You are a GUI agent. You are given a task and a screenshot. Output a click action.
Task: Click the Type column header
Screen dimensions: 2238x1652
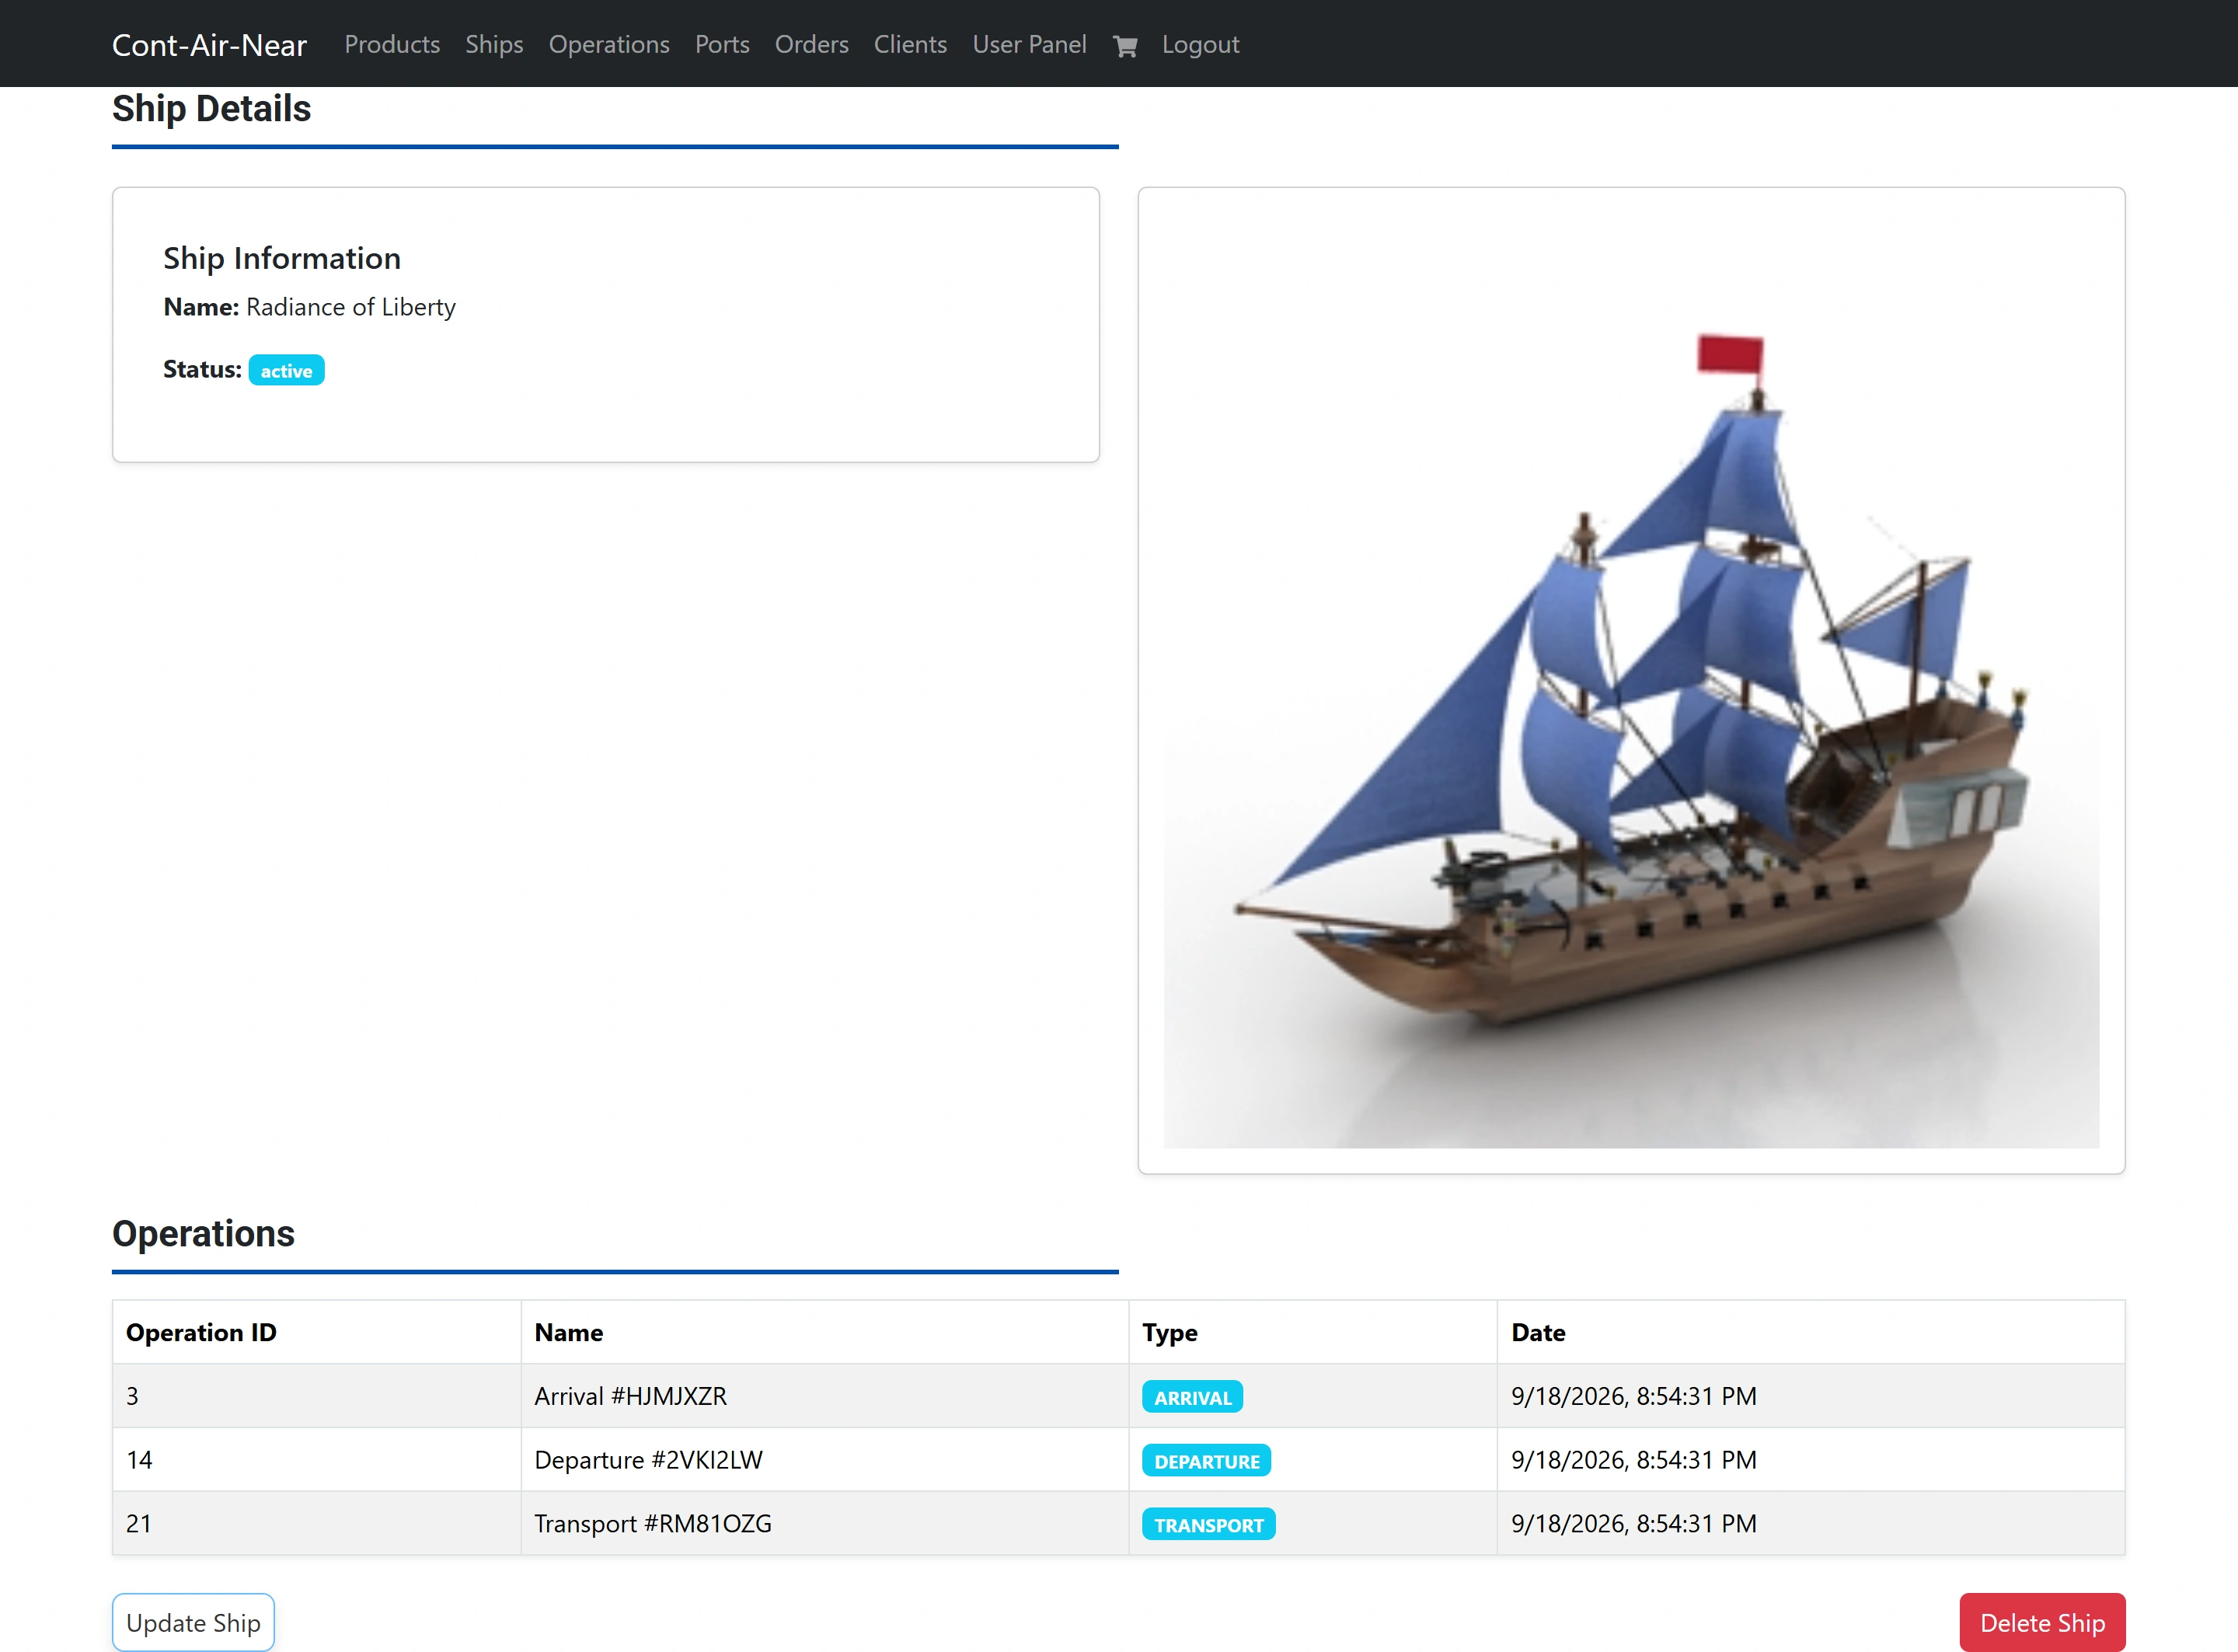pyautogui.click(x=1313, y=1332)
